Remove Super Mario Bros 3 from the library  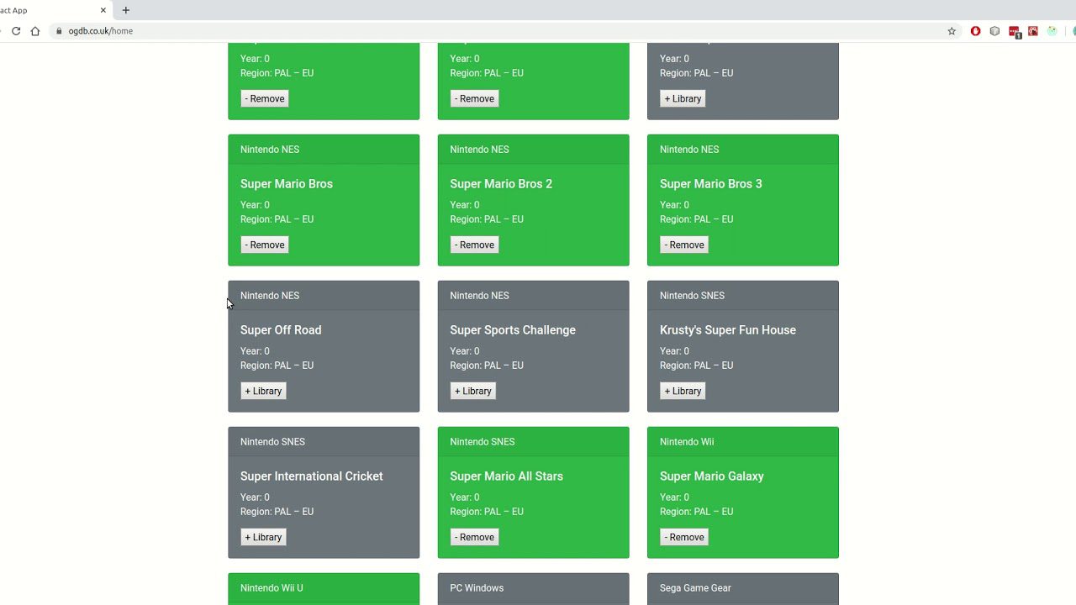coord(683,245)
